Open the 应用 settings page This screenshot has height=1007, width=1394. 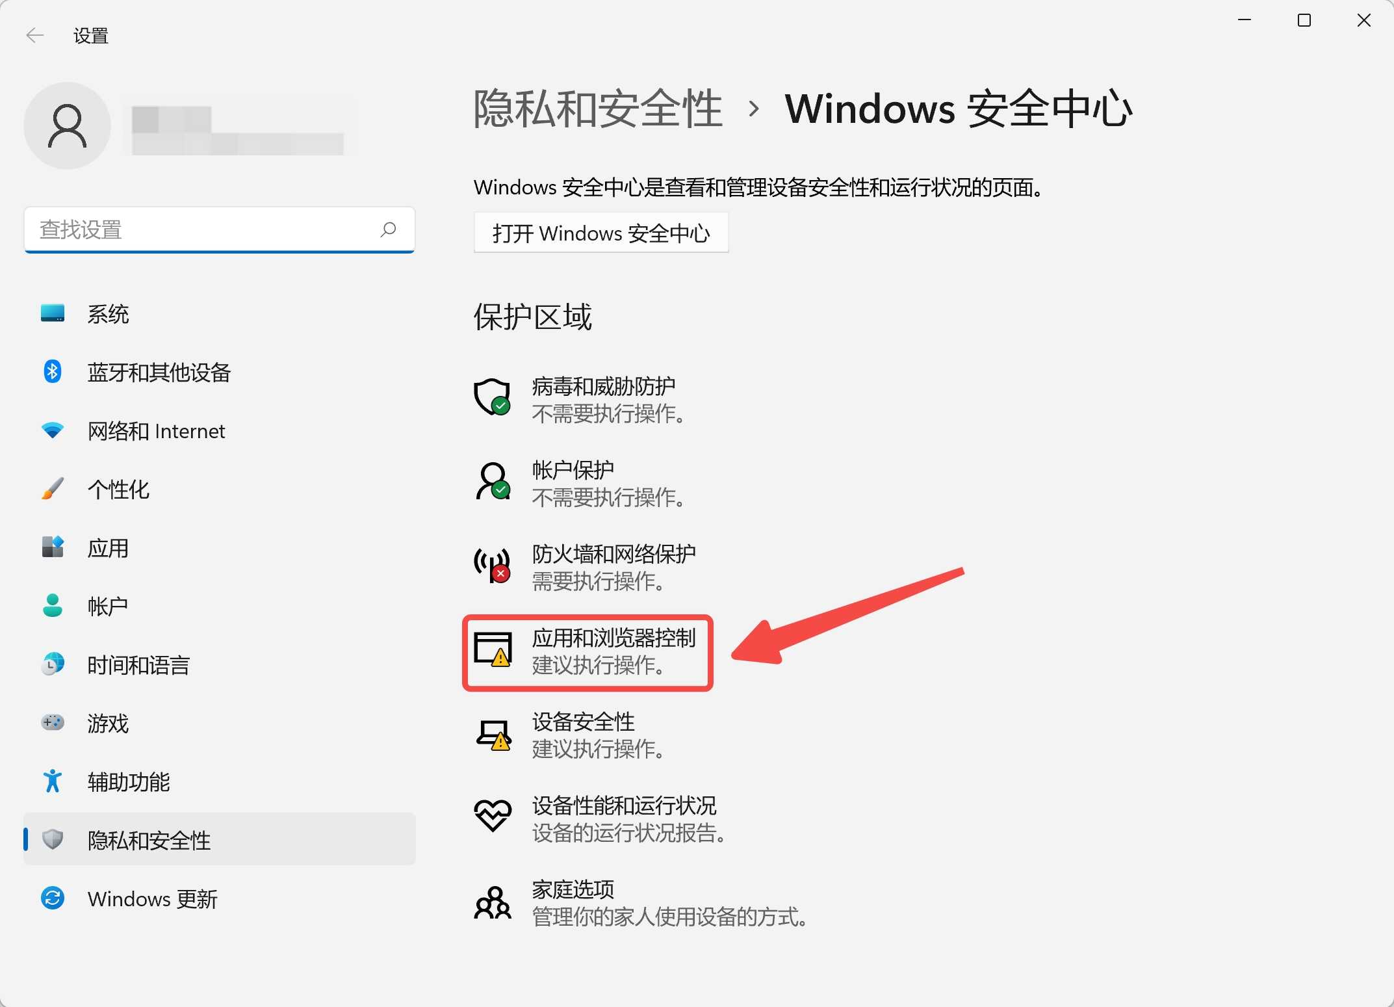tap(220, 548)
